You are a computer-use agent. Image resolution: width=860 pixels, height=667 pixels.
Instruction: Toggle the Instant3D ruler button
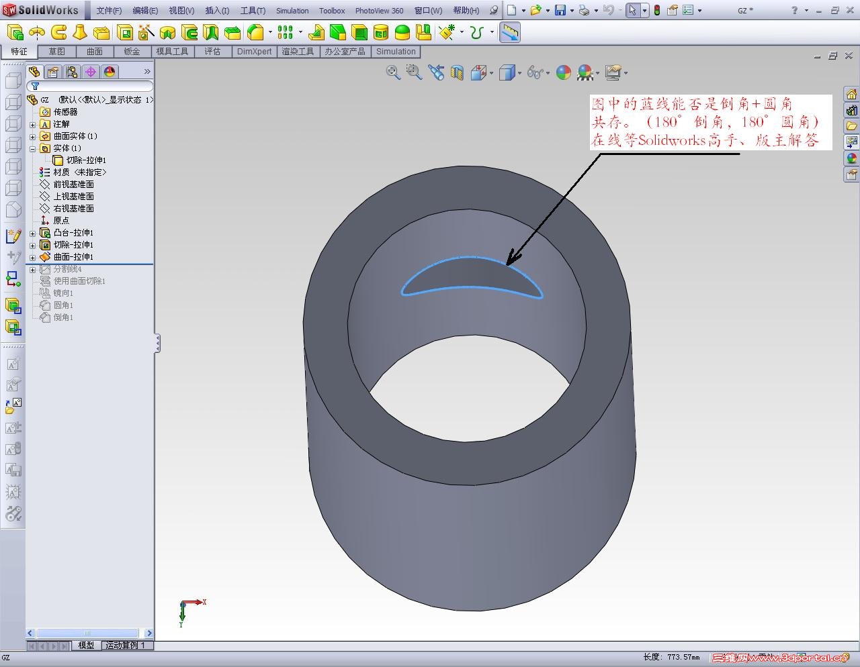pos(510,32)
